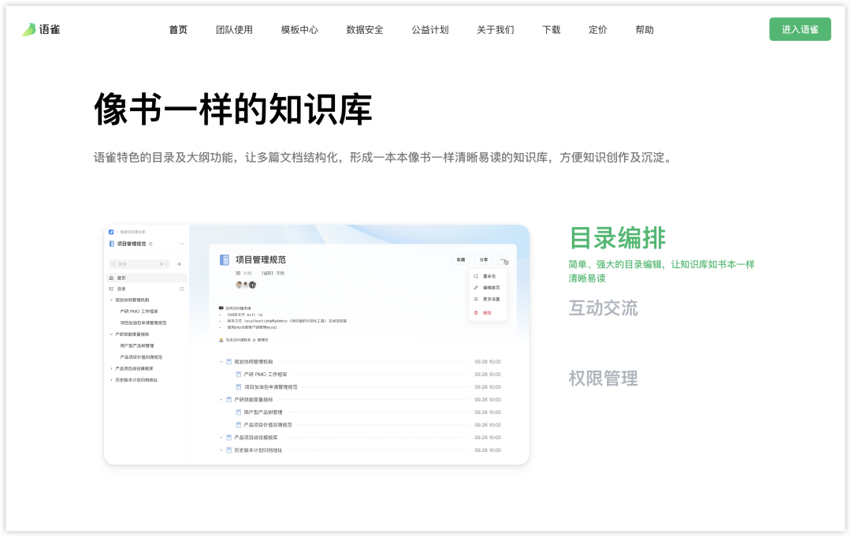Click the collapse icon right of 目录

182,289
